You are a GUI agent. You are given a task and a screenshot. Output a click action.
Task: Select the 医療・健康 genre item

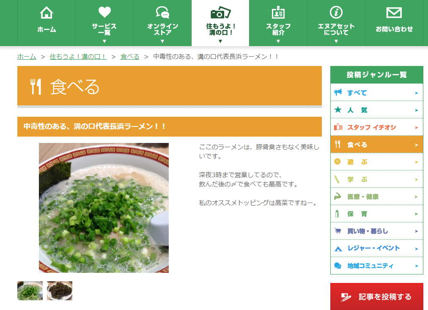[377, 197]
